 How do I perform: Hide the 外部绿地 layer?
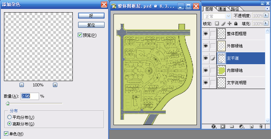pyautogui.click(x=205, y=46)
